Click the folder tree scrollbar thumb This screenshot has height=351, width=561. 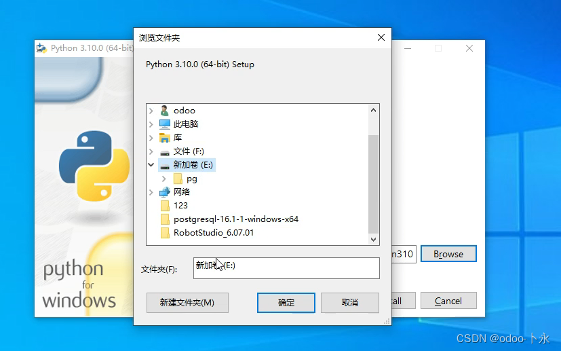(x=373, y=184)
